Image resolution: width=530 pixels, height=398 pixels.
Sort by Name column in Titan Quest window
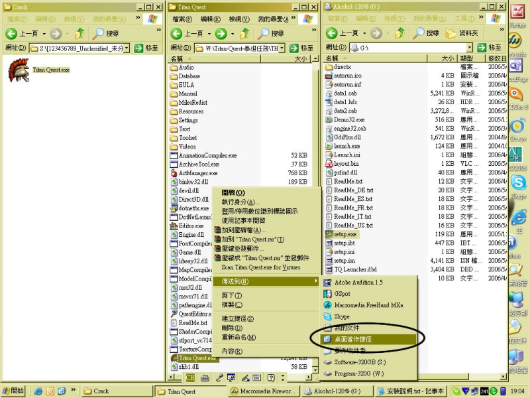[x=215, y=59]
